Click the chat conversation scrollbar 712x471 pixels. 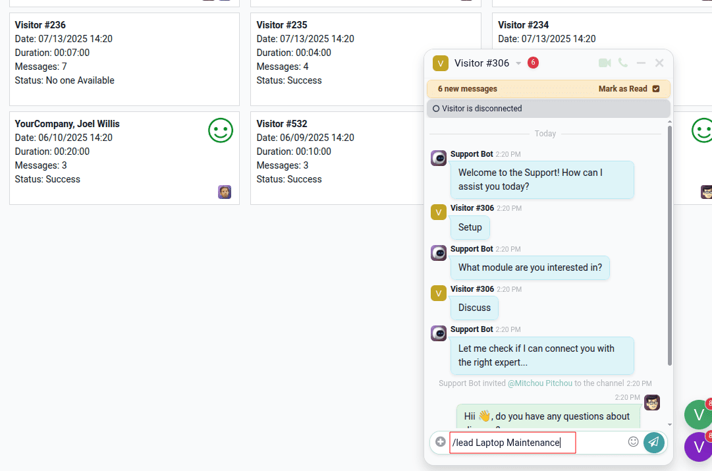coord(670,244)
